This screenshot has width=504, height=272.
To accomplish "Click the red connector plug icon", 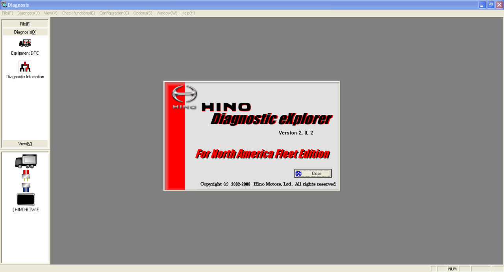I will 26,175.
